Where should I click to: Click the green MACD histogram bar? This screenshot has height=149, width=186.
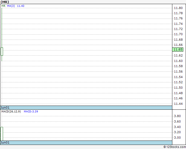pos(2,134)
